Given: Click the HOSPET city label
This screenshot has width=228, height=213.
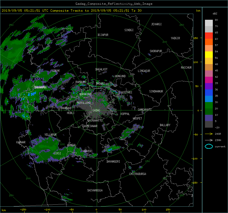Looking at the screenshot, I should 137,119.
